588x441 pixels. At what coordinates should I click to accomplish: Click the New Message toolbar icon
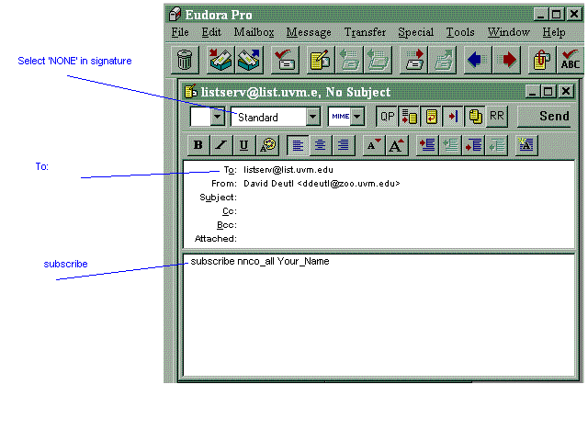pyautogui.click(x=321, y=61)
